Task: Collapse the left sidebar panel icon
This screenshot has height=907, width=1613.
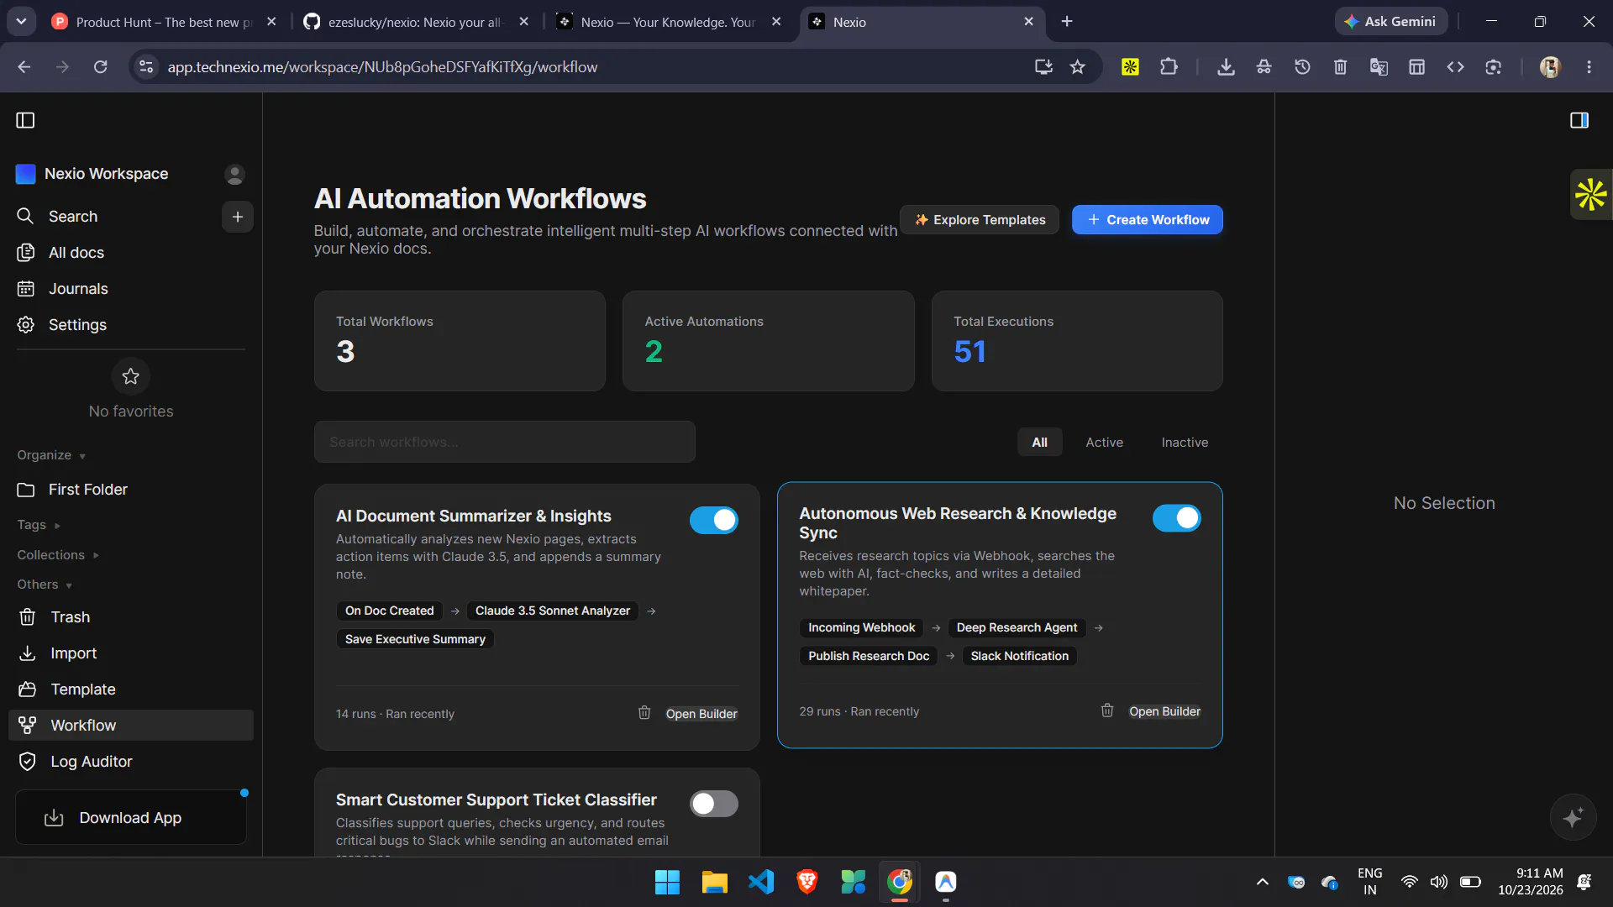Action: click(x=25, y=120)
